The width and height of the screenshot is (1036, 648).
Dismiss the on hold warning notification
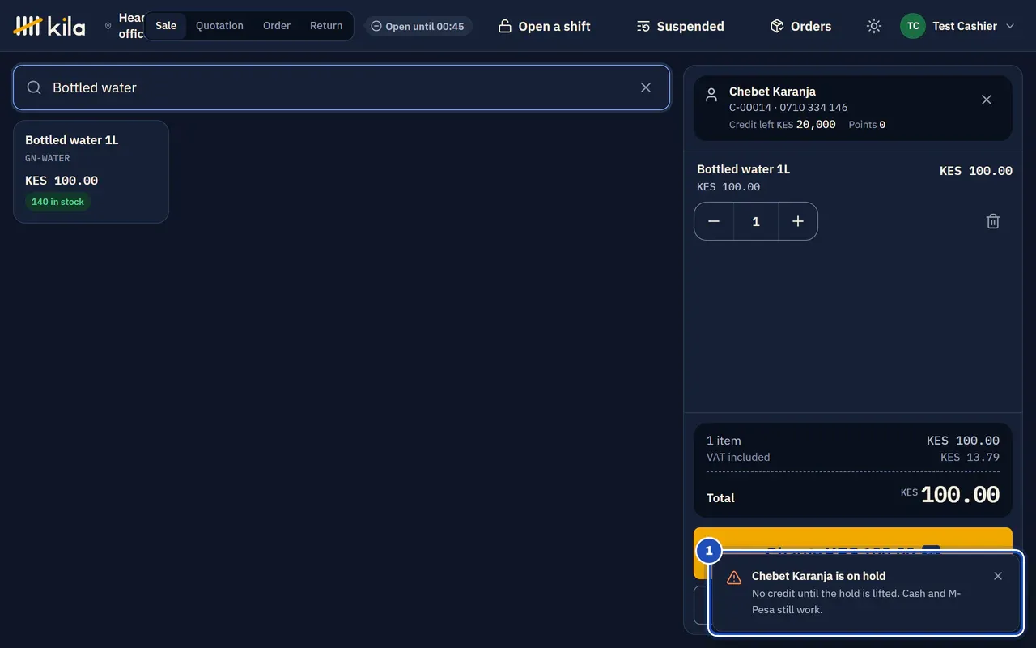point(998,576)
